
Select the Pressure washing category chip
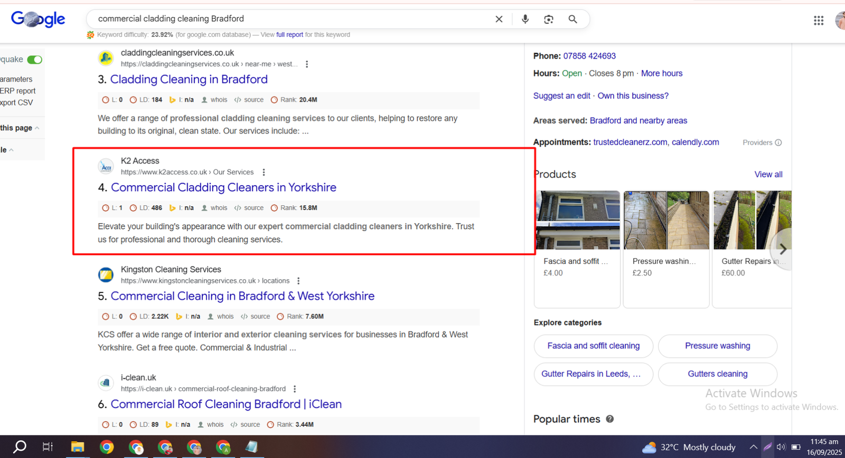(x=717, y=346)
